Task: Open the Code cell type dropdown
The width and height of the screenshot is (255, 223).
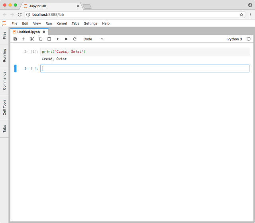Action: pos(93,39)
